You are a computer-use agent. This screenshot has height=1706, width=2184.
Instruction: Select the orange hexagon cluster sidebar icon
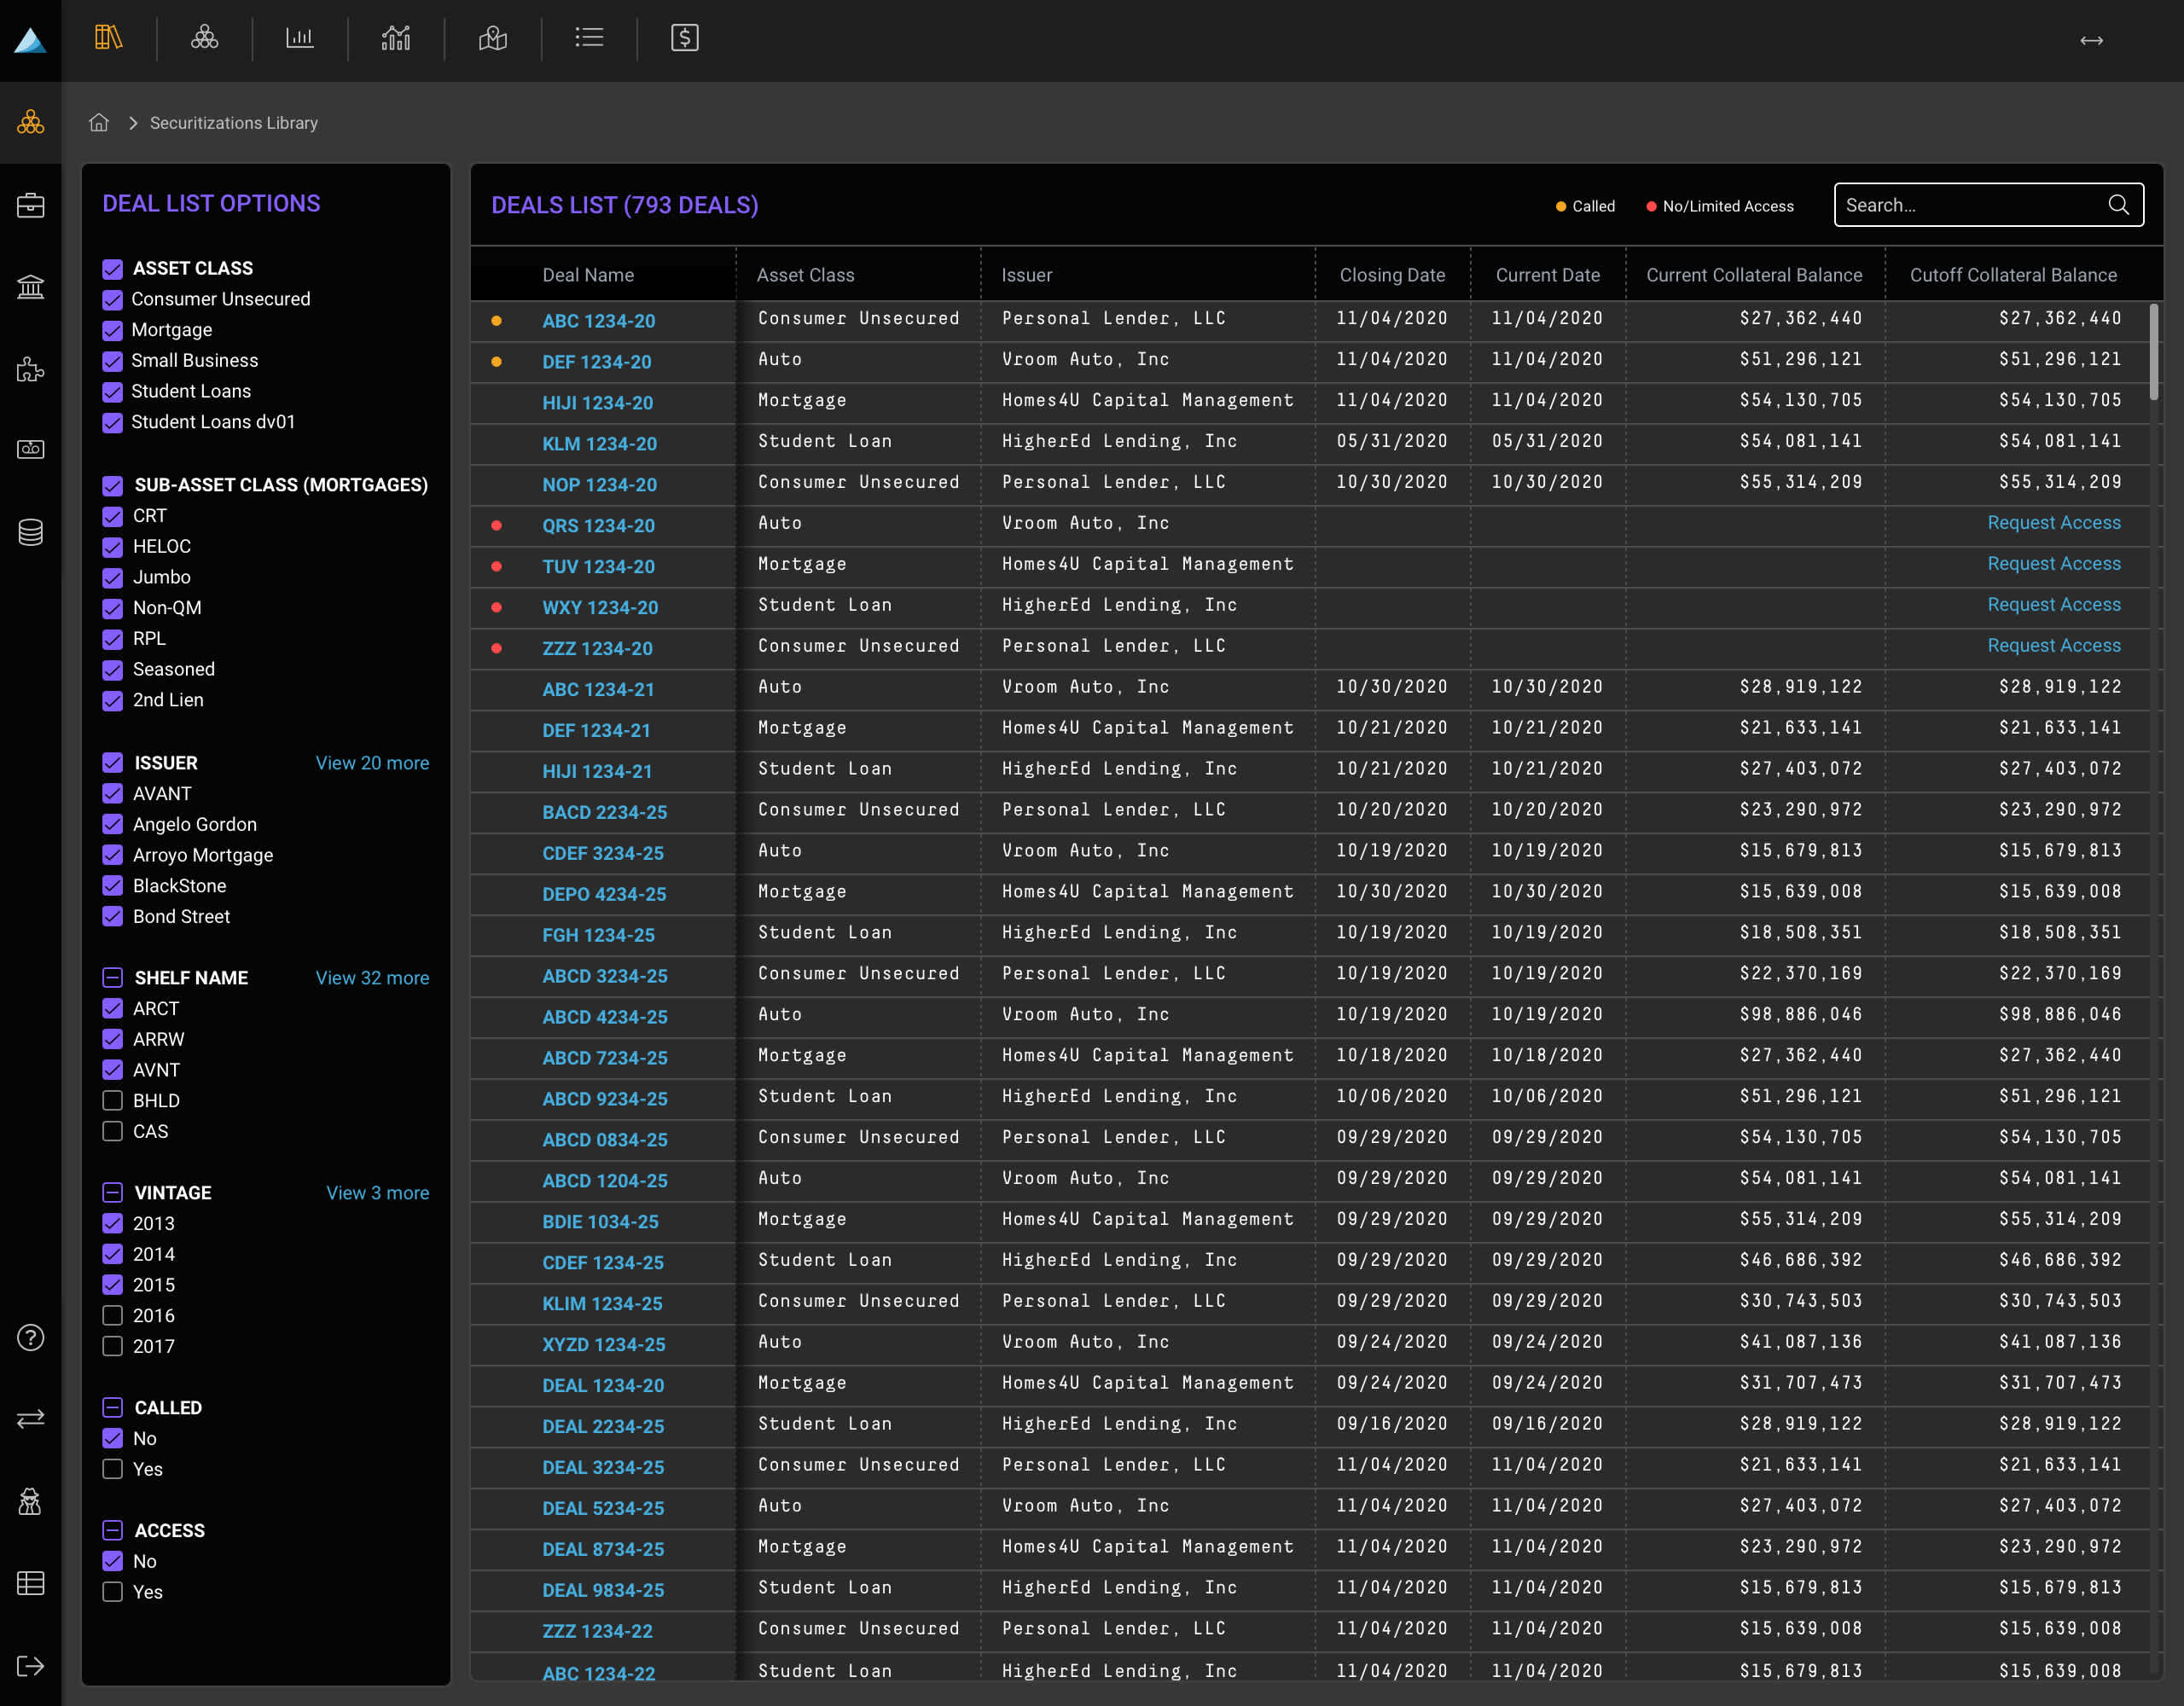pyautogui.click(x=30, y=123)
